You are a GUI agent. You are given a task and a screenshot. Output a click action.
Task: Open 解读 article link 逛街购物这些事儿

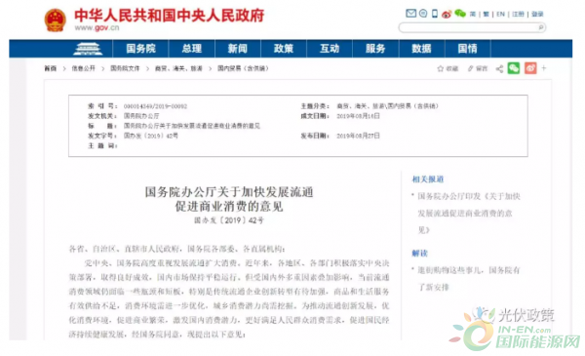(x=469, y=279)
